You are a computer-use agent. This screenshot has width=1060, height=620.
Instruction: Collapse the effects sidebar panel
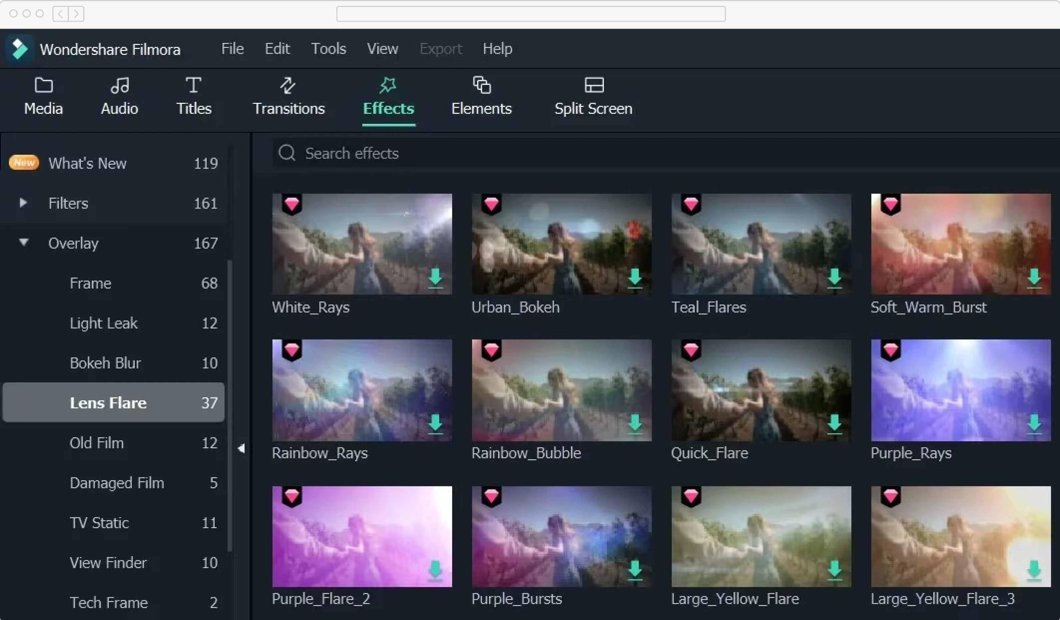242,448
